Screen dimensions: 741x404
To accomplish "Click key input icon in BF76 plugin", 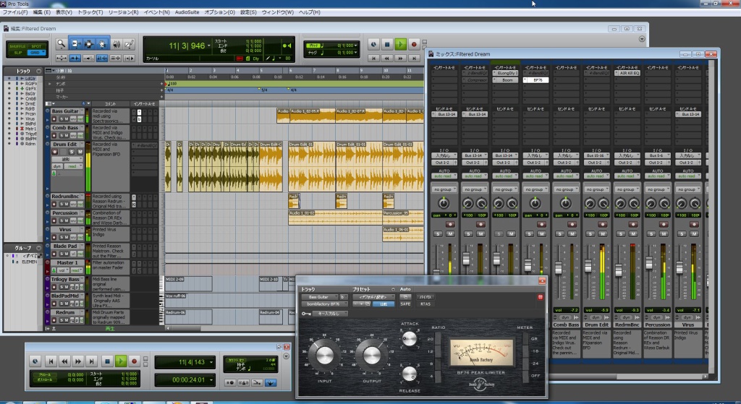I will tap(306, 314).
